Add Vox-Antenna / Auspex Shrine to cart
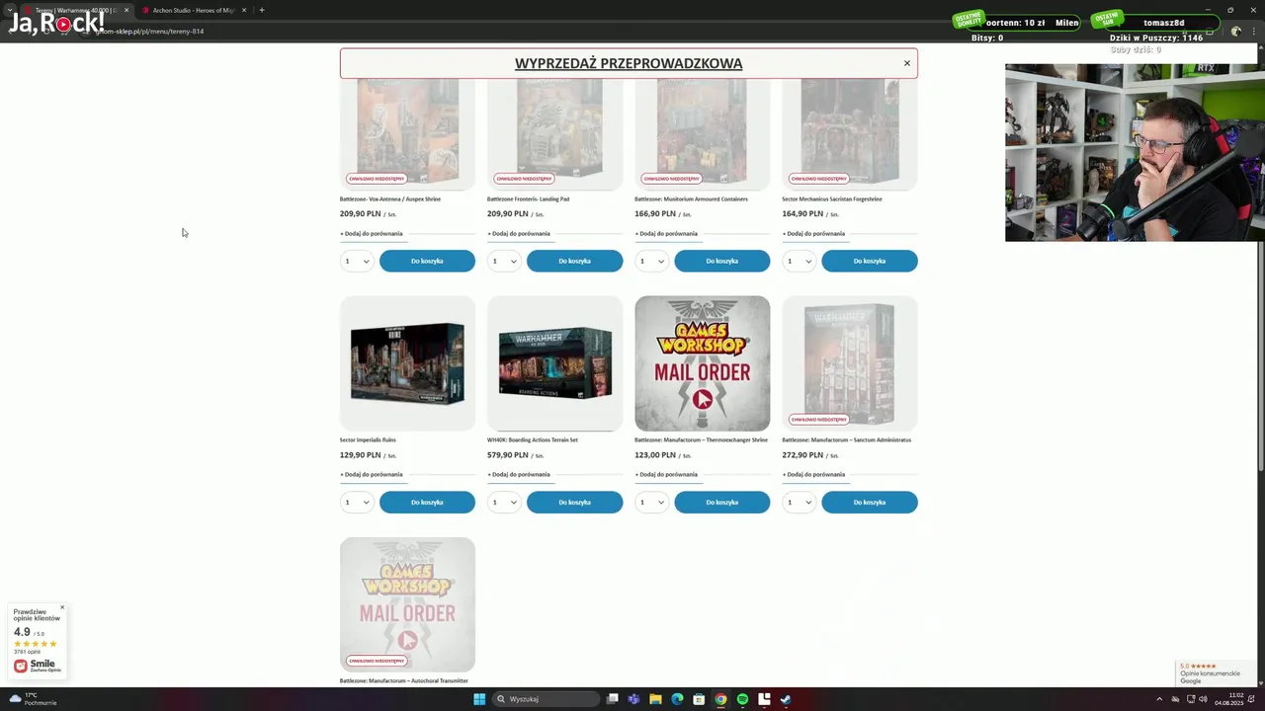The width and height of the screenshot is (1265, 711). coord(427,261)
